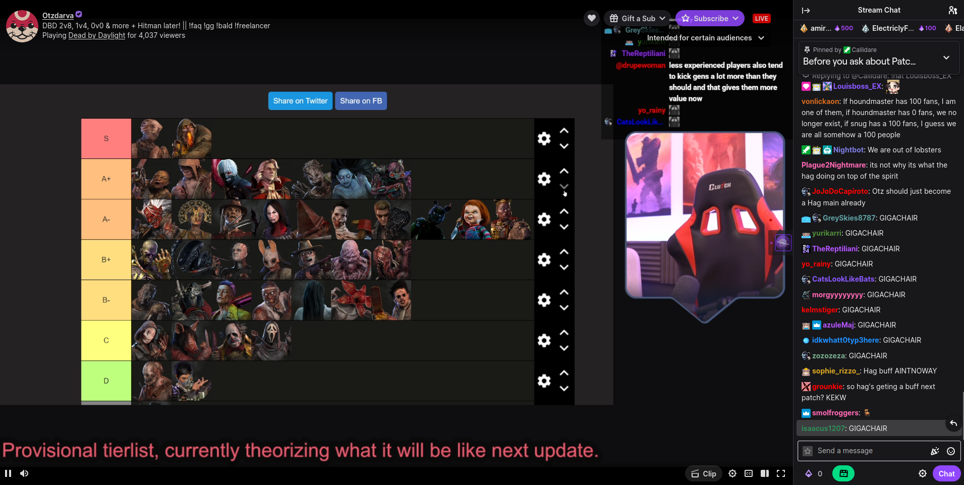
Task: Open the channel points balance
Action: point(814,473)
